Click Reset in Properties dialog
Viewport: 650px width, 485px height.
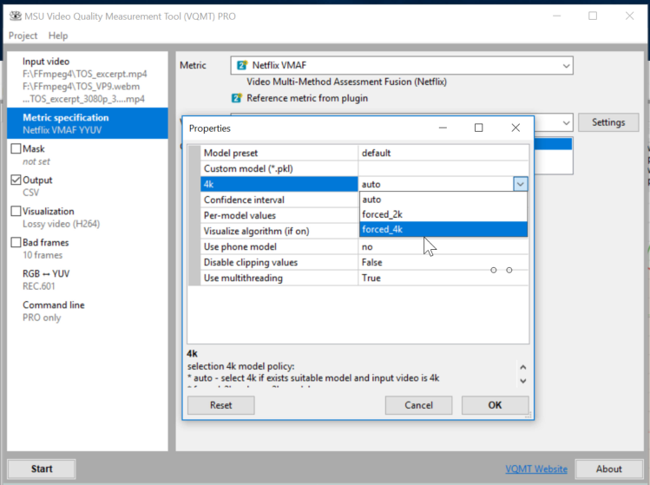click(x=221, y=405)
